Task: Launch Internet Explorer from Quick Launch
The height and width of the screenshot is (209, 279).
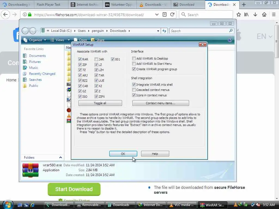Action: pos(32,205)
